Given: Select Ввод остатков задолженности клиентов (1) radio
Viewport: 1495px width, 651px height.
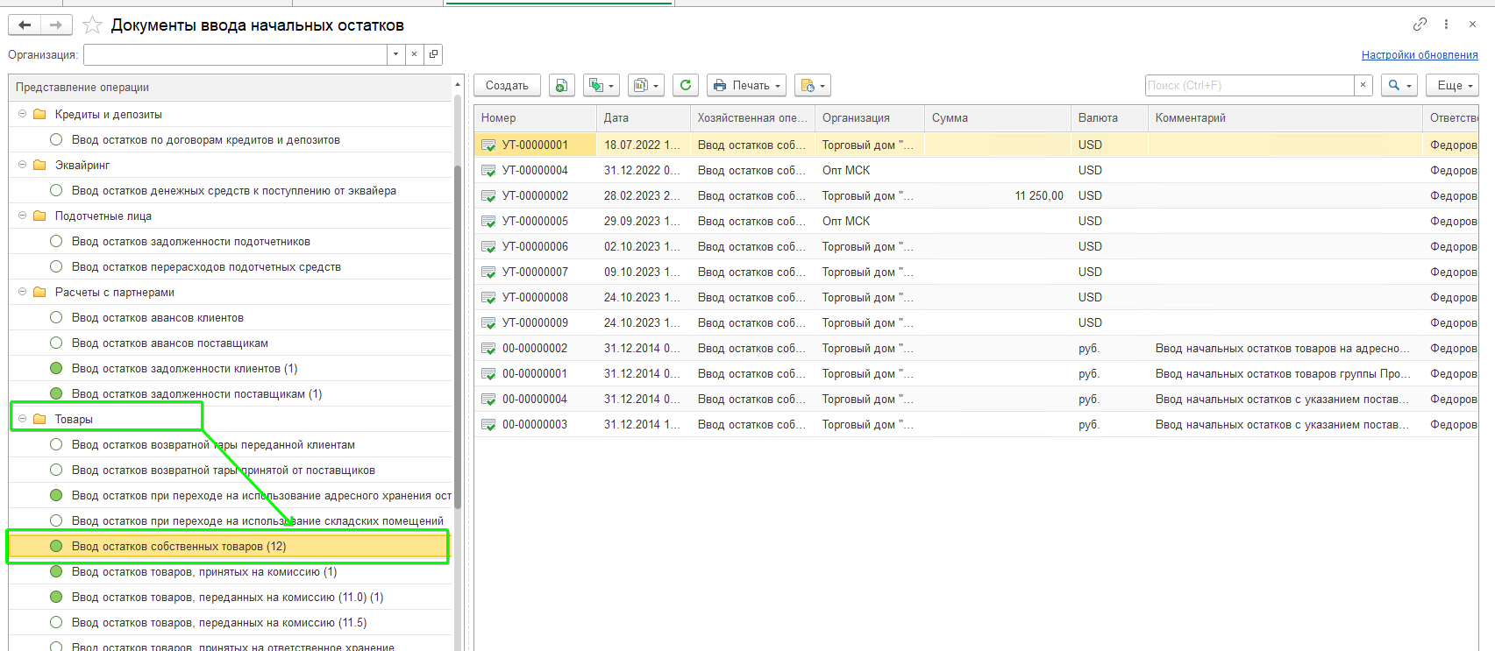Looking at the screenshot, I should pyautogui.click(x=56, y=368).
